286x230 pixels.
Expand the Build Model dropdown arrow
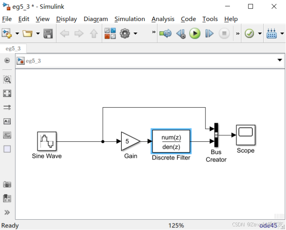tap(282, 33)
